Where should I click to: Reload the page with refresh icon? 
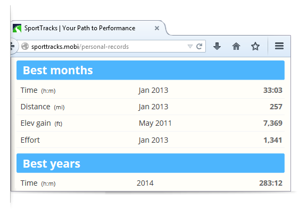pyautogui.click(x=200, y=46)
